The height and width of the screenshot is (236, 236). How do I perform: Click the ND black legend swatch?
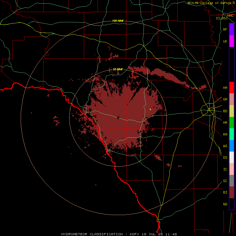pos(232,204)
